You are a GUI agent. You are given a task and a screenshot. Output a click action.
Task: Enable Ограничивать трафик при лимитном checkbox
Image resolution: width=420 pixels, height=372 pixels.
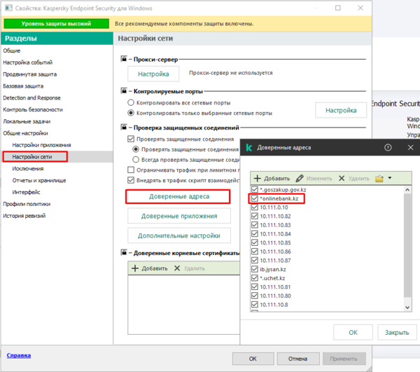pos(131,170)
